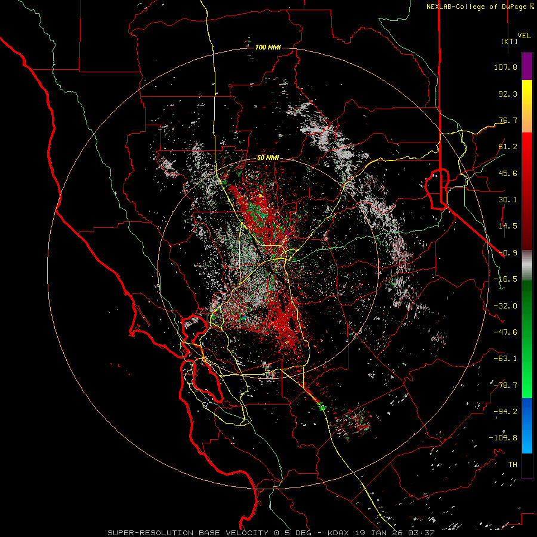The width and height of the screenshot is (537, 537).
Task: Pick the yellow-orange segment of the color bar
Action: click(x=527, y=107)
